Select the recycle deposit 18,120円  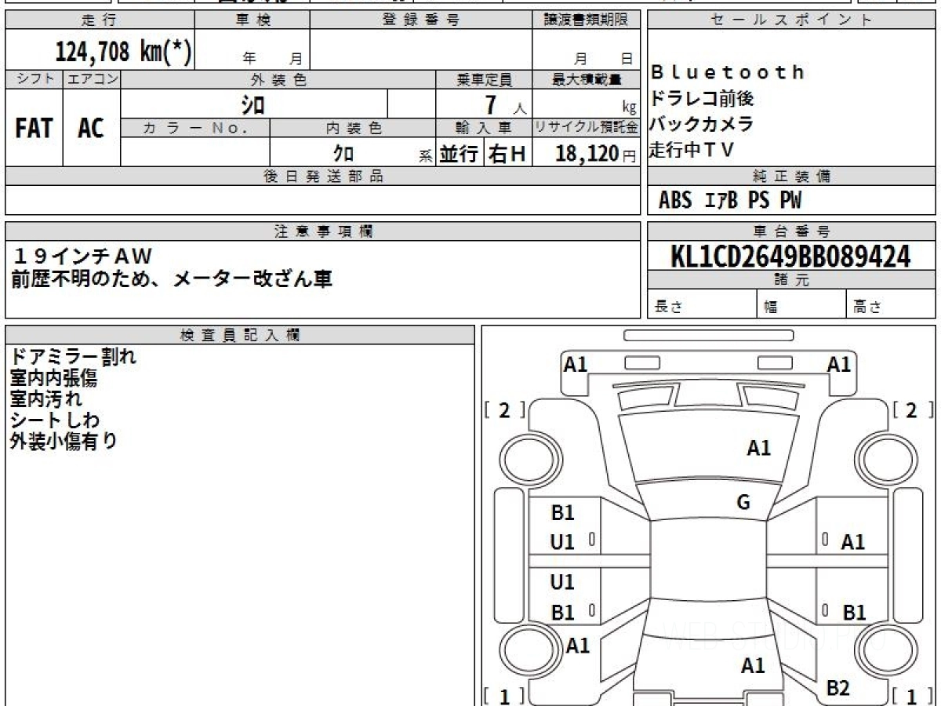coord(596,154)
